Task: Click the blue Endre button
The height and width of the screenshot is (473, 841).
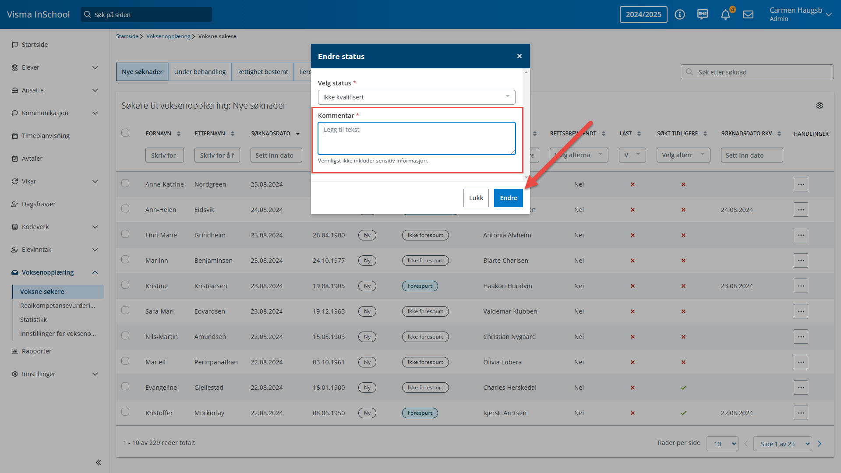Action: point(508,198)
